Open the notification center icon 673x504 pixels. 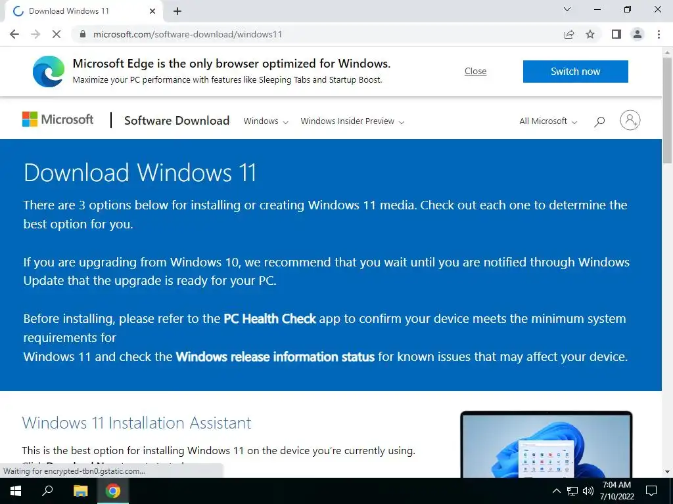(x=651, y=491)
